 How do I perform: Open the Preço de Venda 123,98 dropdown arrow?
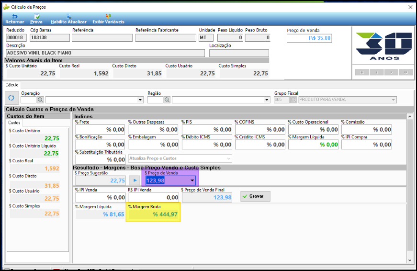192,181
